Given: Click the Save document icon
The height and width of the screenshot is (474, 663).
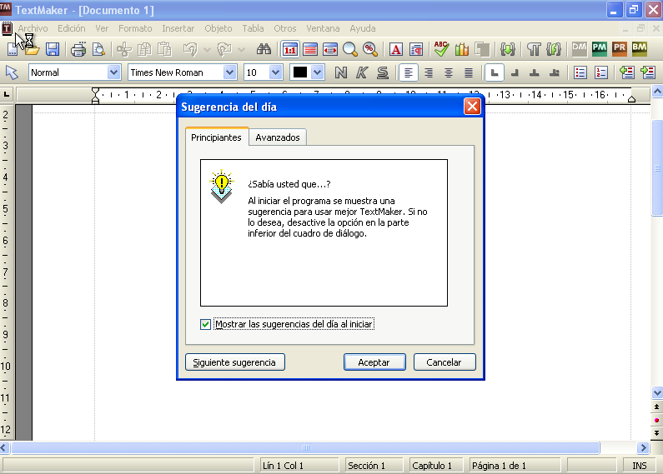Looking at the screenshot, I should tap(52, 49).
